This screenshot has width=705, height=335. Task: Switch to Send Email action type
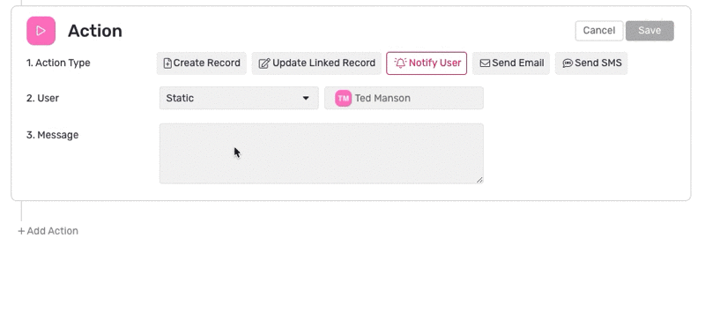[x=511, y=63]
